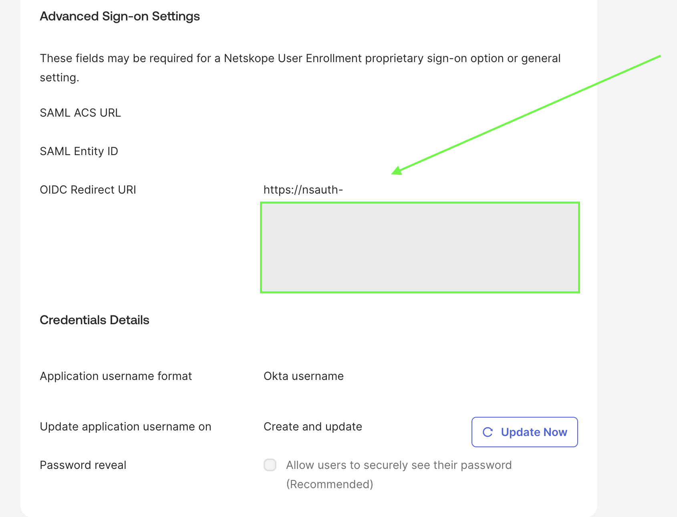The image size is (677, 517).
Task: Click the Update application username on label
Action: click(125, 426)
